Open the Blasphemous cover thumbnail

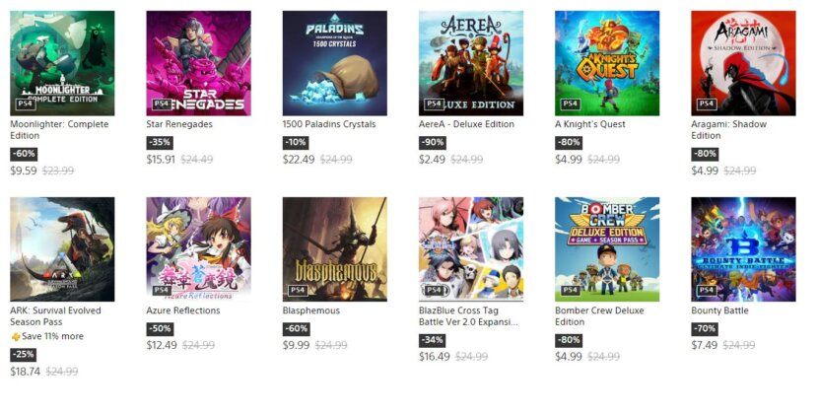tap(334, 249)
